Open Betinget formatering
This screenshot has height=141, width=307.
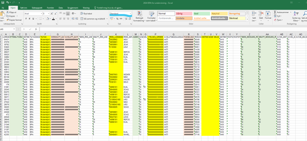[139, 16]
